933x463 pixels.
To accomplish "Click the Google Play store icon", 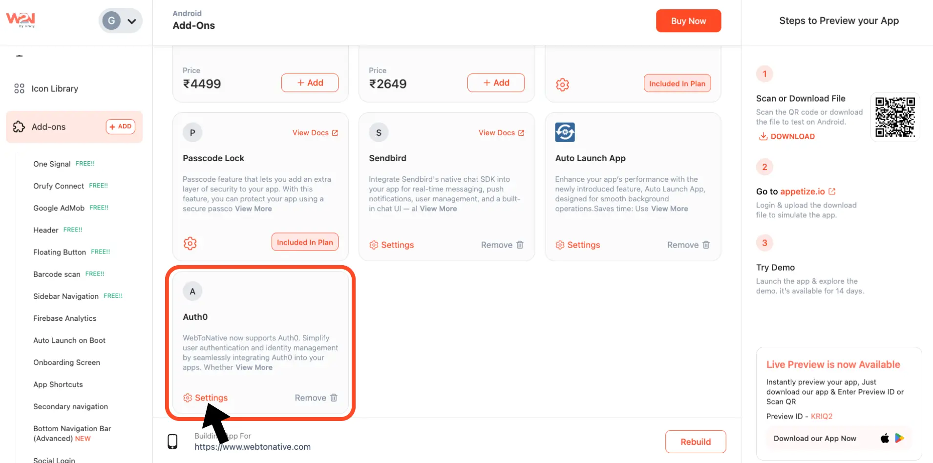I will coord(899,438).
